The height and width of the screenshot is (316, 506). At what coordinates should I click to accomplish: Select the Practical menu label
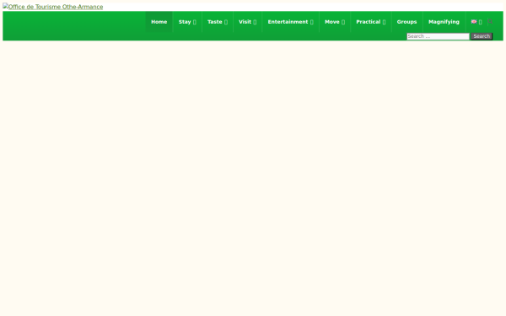(369, 22)
